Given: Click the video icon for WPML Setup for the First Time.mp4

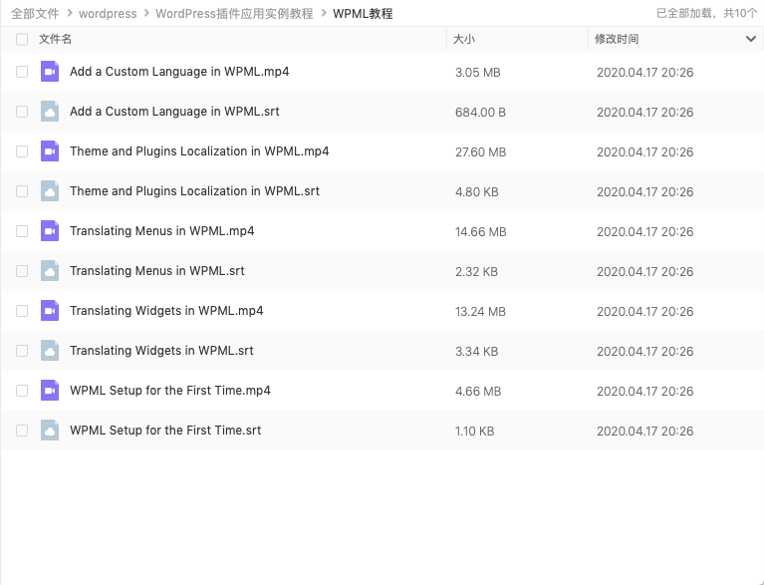Looking at the screenshot, I should coord(50,391).
